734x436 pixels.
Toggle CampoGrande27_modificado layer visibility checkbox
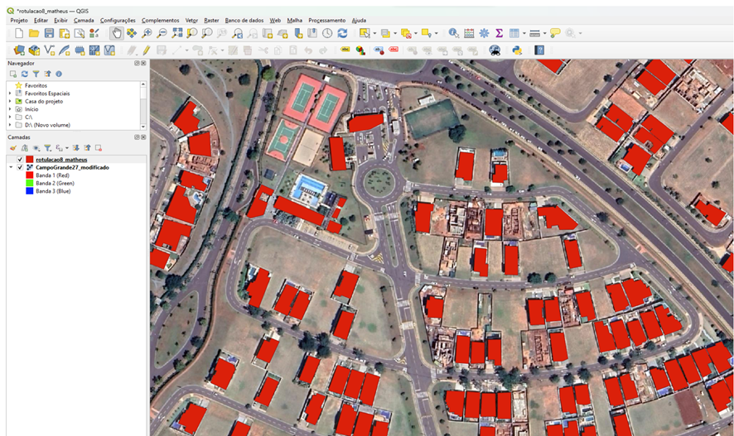point(20,168)
